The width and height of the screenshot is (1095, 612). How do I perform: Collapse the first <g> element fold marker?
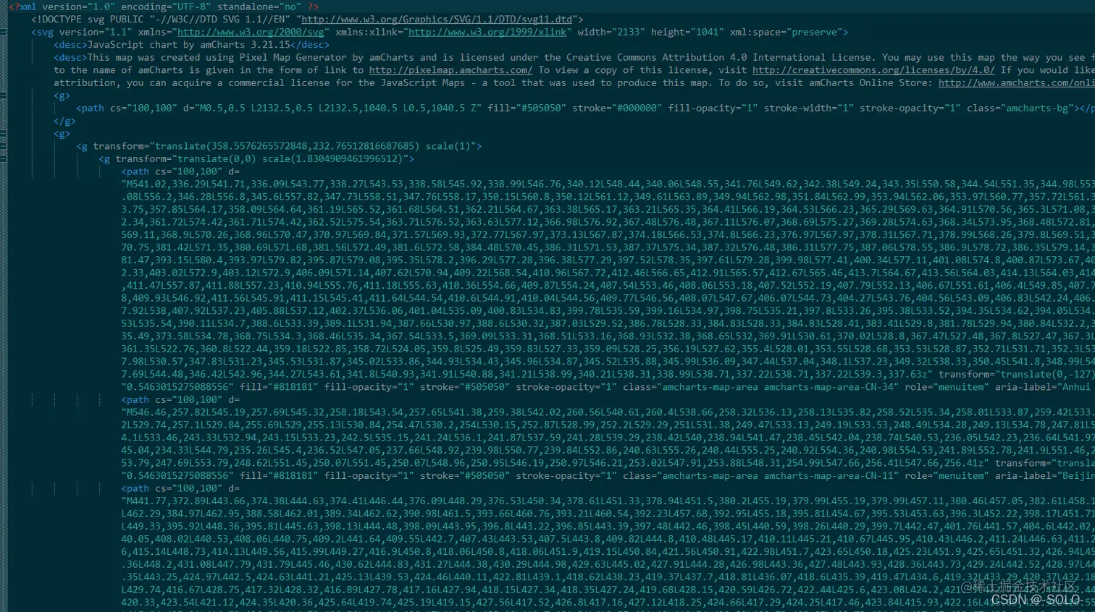click(x=4, y=95)
